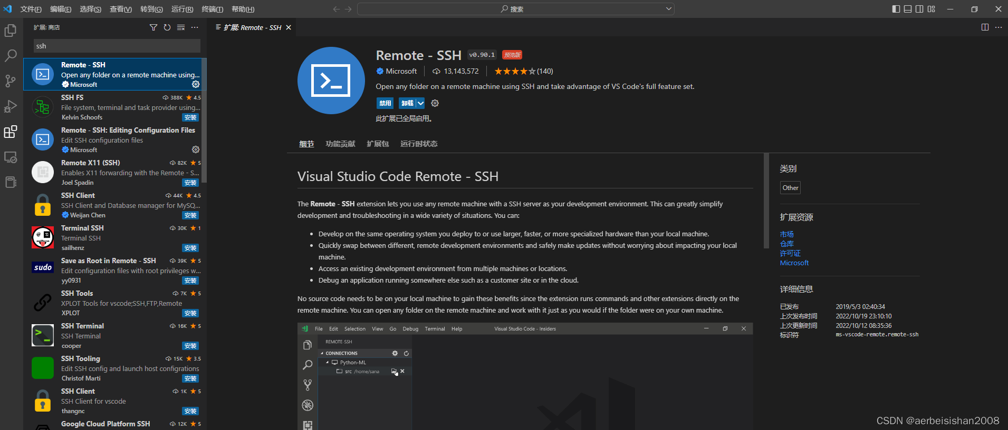Open editor more actions ellipsis
Image resolution: width=1008 pixels, height=430 pixels.
[999, 27]
